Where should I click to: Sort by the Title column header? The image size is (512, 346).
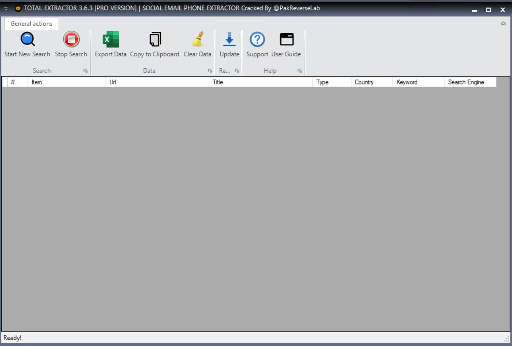point(261,82)
